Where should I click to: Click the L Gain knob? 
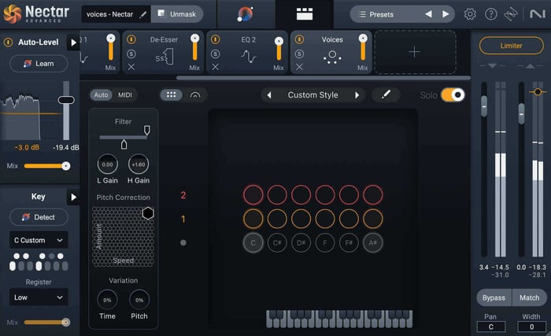tap(107, 164)
